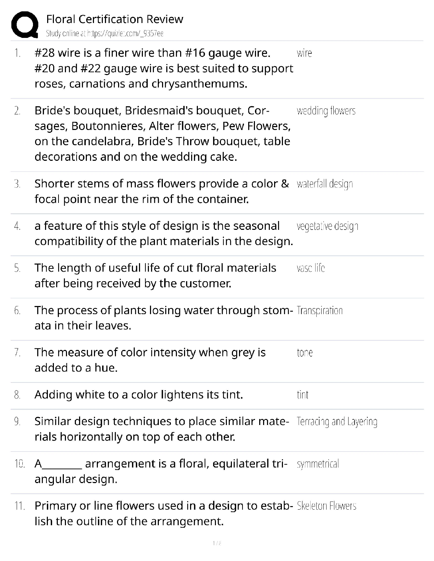Click the page number '1 / 8'
Viewport: 434px width, 561px height.
pyautogui.click(x=217, y=543)
